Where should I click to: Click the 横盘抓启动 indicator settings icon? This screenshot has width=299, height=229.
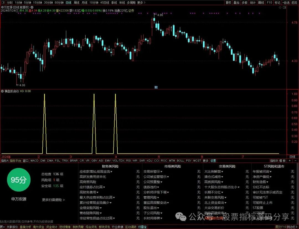2,91
